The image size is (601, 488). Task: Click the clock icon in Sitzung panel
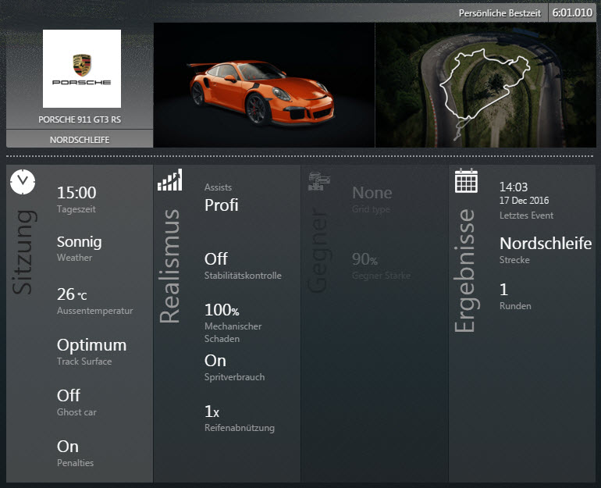pyautogui.click(x=23, y=182)
